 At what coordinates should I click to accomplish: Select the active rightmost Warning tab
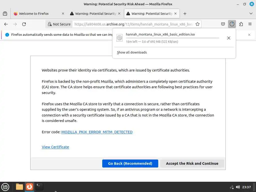[152, 13]
